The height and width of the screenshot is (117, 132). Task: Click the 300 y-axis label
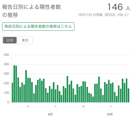pos(6,74)
